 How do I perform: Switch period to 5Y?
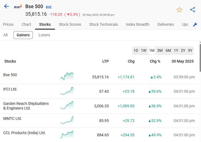pos(190,50)
